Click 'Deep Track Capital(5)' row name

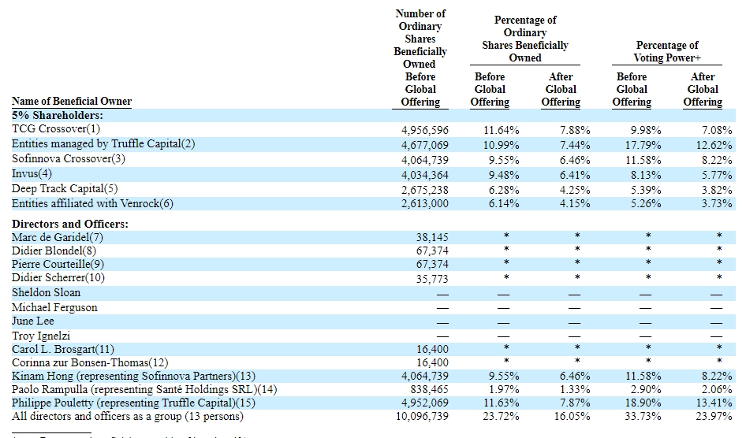tap(64, 188)
